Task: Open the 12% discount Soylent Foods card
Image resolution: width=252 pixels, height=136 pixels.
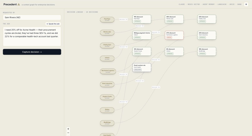Action: [142, 51]
